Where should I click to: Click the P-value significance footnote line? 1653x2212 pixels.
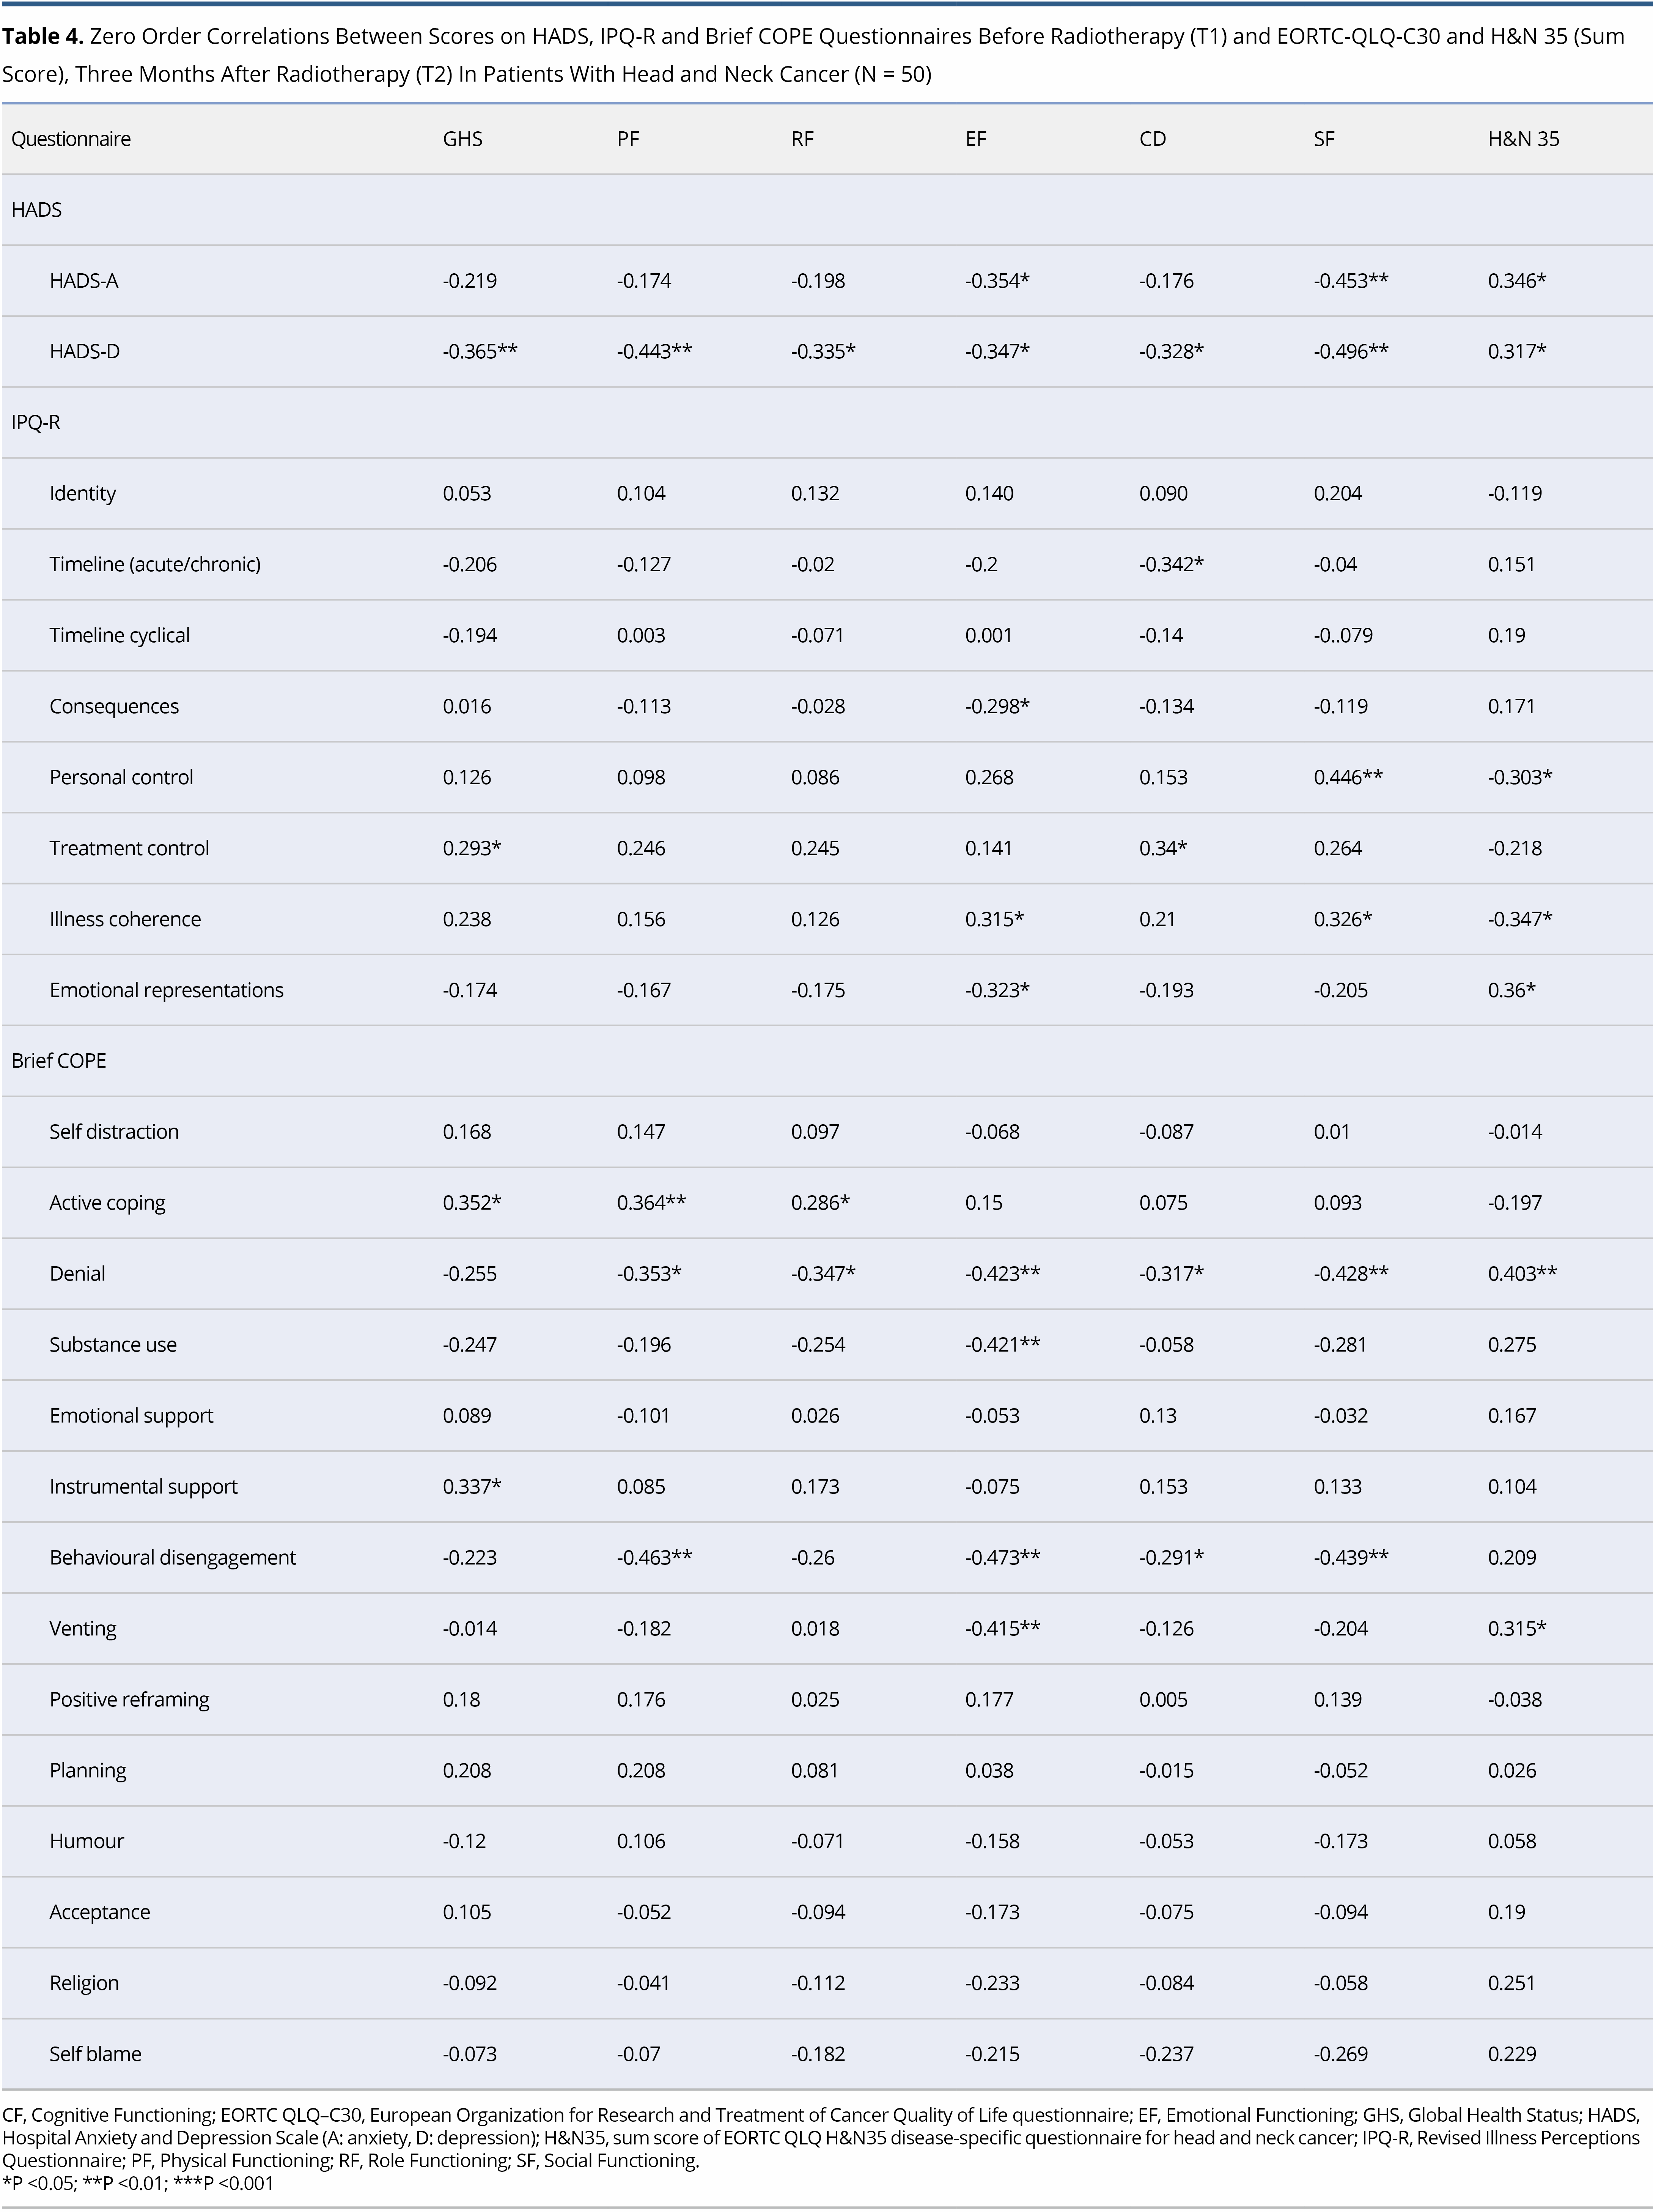pyautogui.click(x=138, y=2183)
